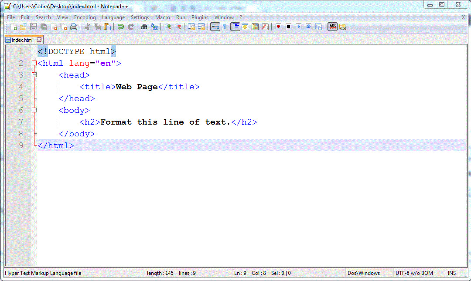Open the File menu
The image size is (471, 281).
coord(11,17)
